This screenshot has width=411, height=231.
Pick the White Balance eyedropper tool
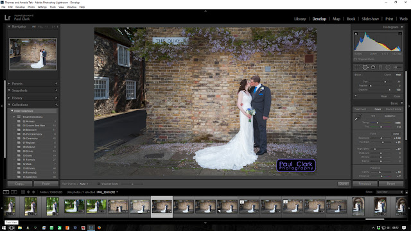pyautogui.click(x=358, y=117)
